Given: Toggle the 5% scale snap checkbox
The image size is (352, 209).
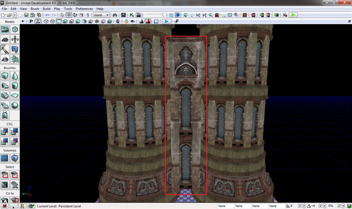Looking at the screenshot, I should (x=339, y=206).
